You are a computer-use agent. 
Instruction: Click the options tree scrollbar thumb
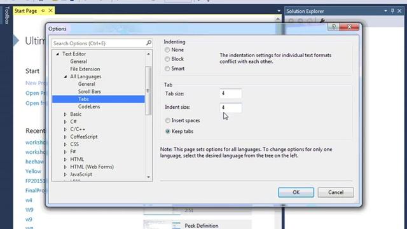point(148,90)
